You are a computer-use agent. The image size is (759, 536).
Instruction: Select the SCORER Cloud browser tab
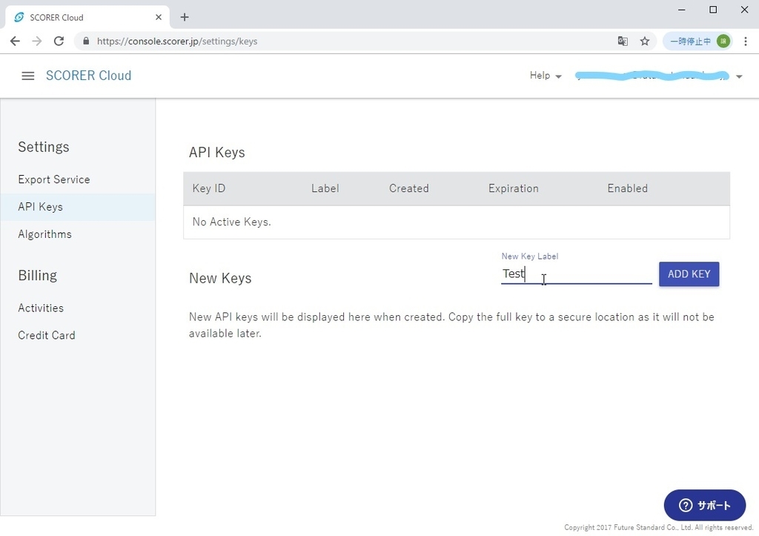87,18
